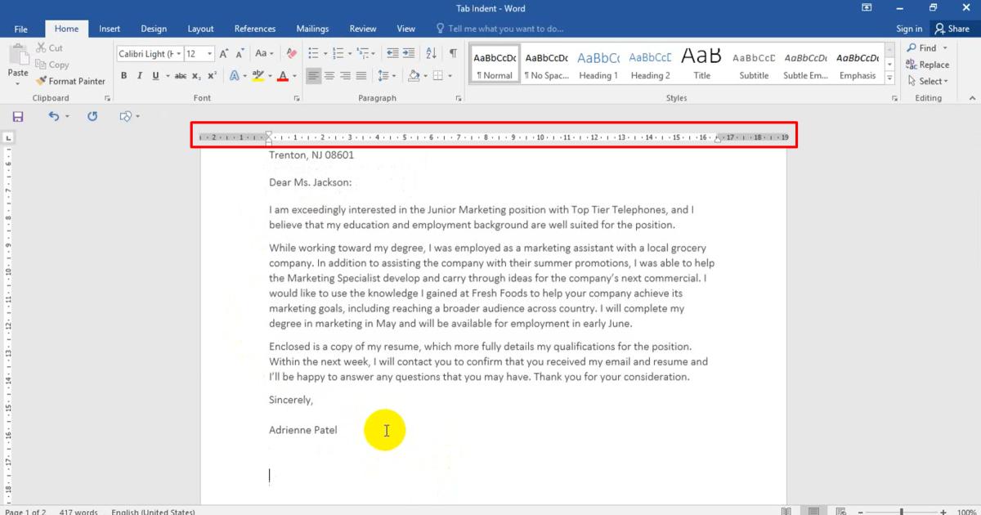Switch to the Insert tab

(x=110, y=29)
